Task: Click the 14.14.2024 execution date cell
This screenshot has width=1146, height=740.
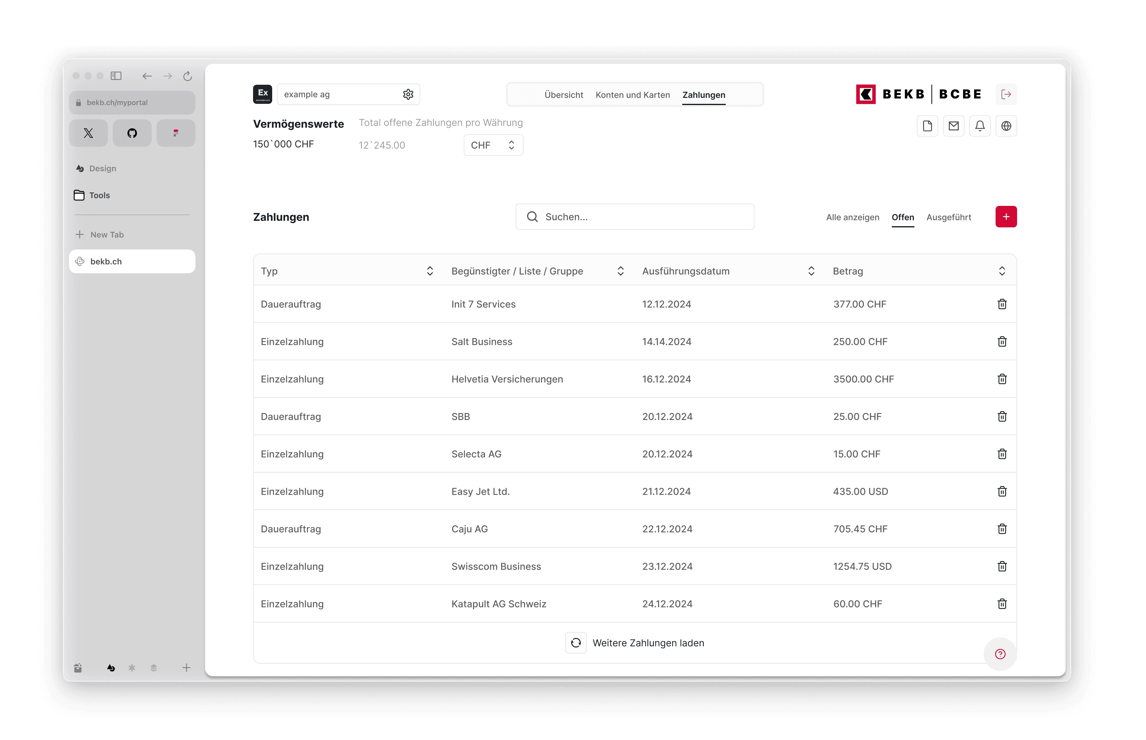Action: 666,342
